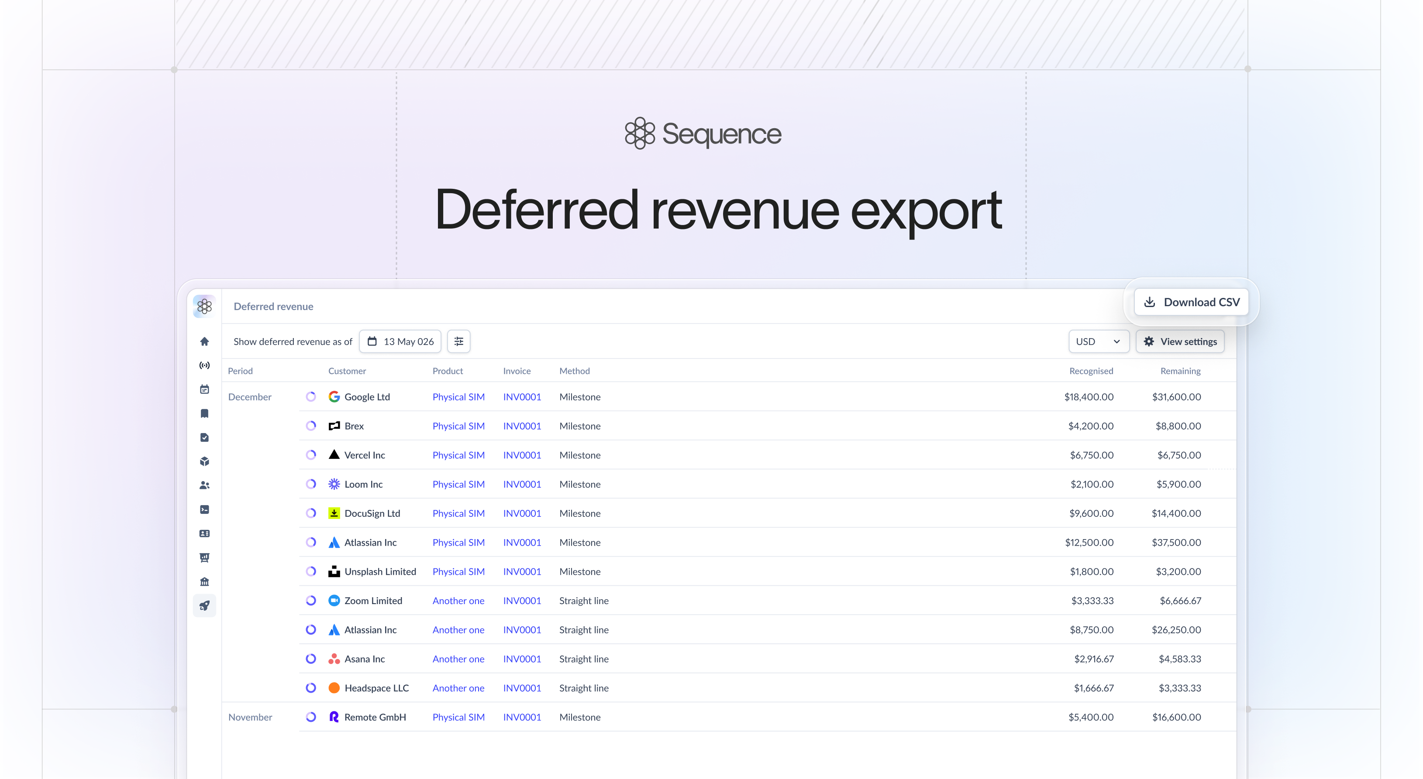Click the Recognised column header

click(x=1091, y=371)
